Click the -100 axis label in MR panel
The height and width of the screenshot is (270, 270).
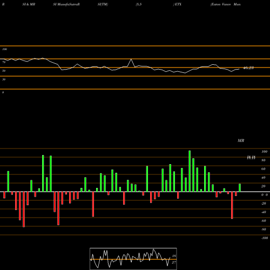[x=265, y=238]
